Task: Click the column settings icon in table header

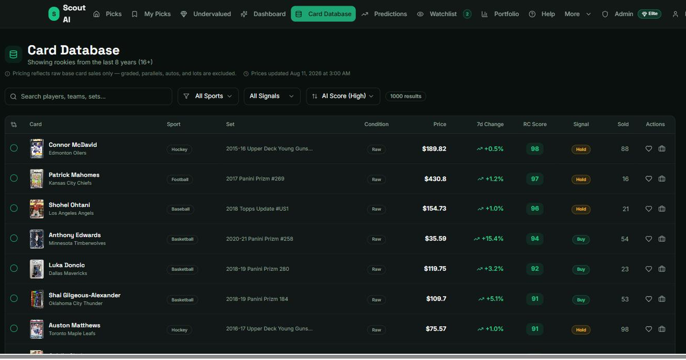Action: click(14, 124)
